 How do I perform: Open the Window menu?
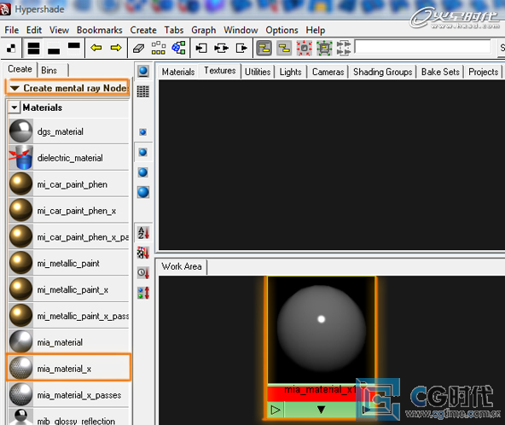tap(241, 30)
